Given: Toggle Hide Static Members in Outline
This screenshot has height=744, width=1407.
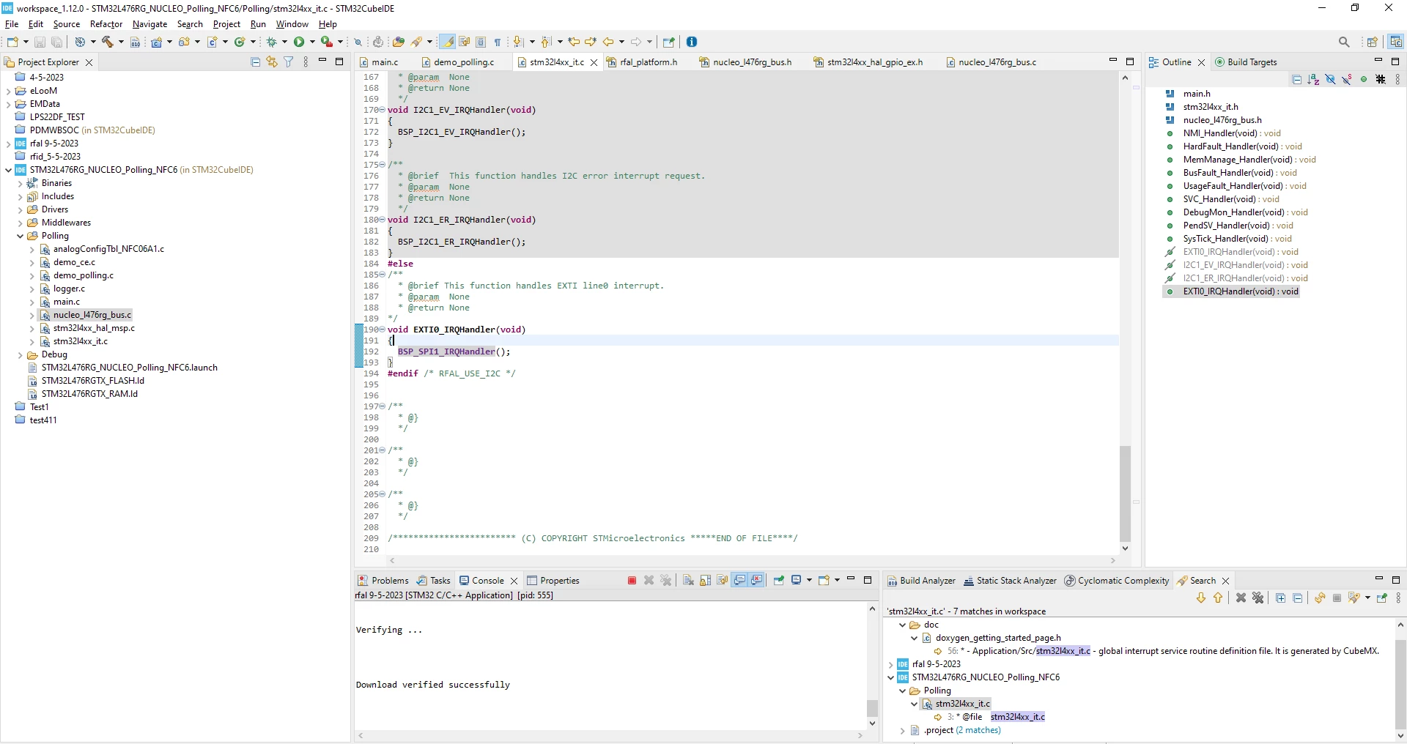Looking at the screenshot, I should click(x=1347, y=79).
